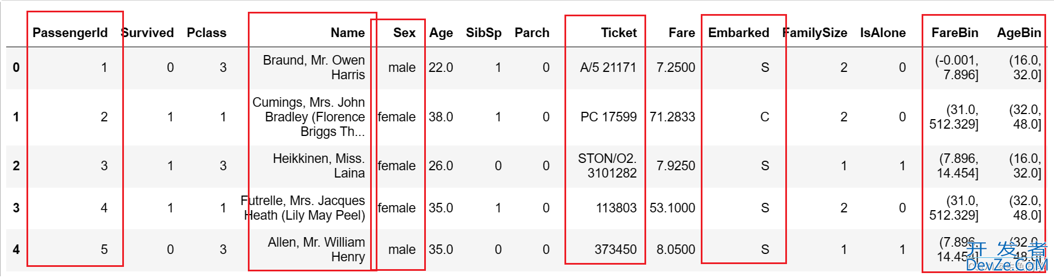Image resolution: width=1054 pixels, height=277 pixels.
Task: Select the Name column header
Action: point(348,33)
